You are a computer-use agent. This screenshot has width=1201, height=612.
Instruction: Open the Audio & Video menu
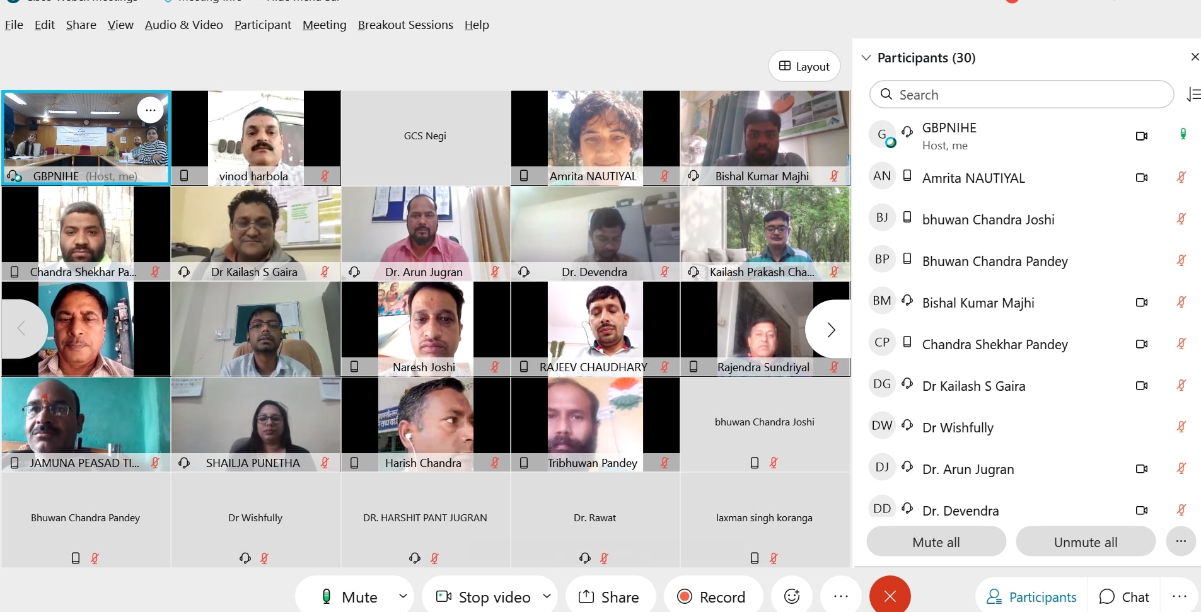pos(183,25)
